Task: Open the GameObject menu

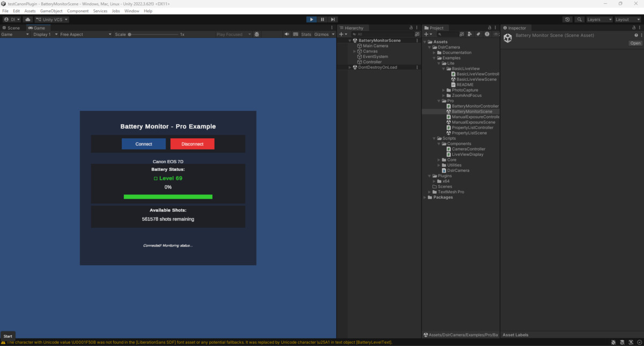Action: click(x=51, y=11)
